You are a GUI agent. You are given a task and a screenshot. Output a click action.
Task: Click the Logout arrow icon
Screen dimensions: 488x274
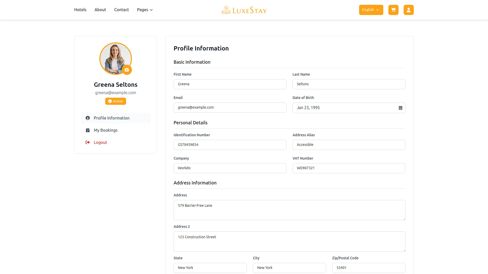(x=88, y=142)
